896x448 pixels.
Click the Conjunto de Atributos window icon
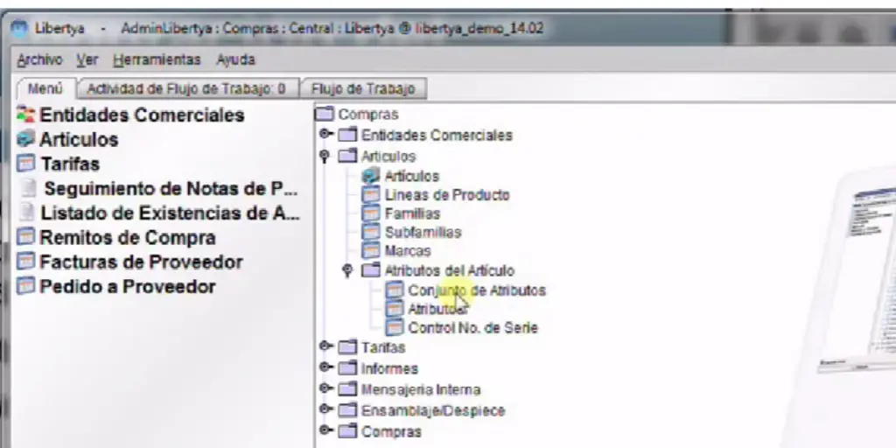click(x=395, y=290)
